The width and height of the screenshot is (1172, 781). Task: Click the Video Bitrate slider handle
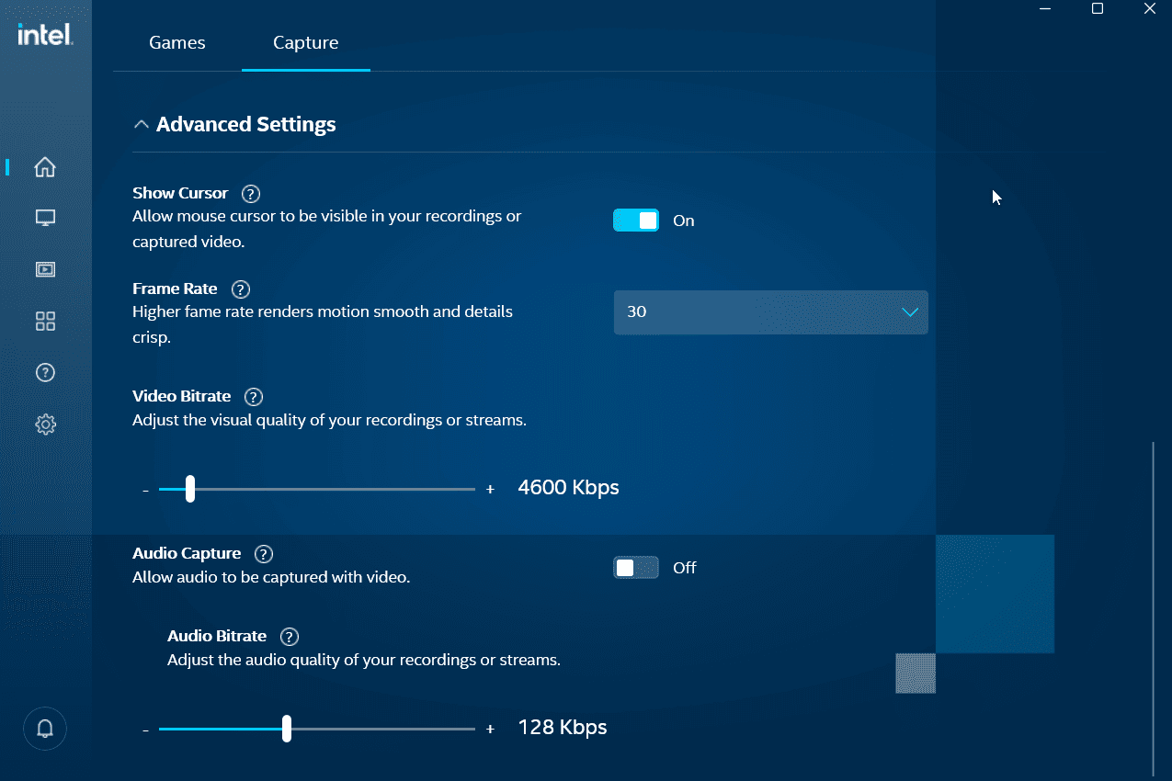tap(190, 489)
